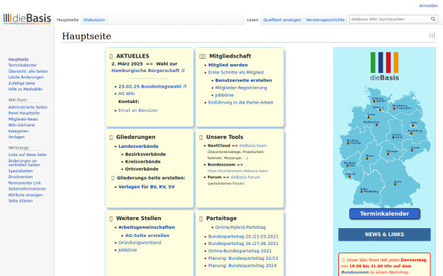The image size is (443, 276).
Task: Click the Terminkalender button under the map
Action: (384, 213)
